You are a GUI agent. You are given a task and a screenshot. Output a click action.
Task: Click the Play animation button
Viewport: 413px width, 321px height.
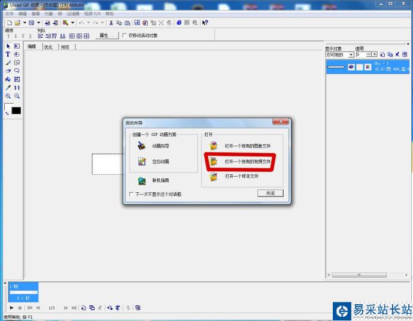[11, 308]
